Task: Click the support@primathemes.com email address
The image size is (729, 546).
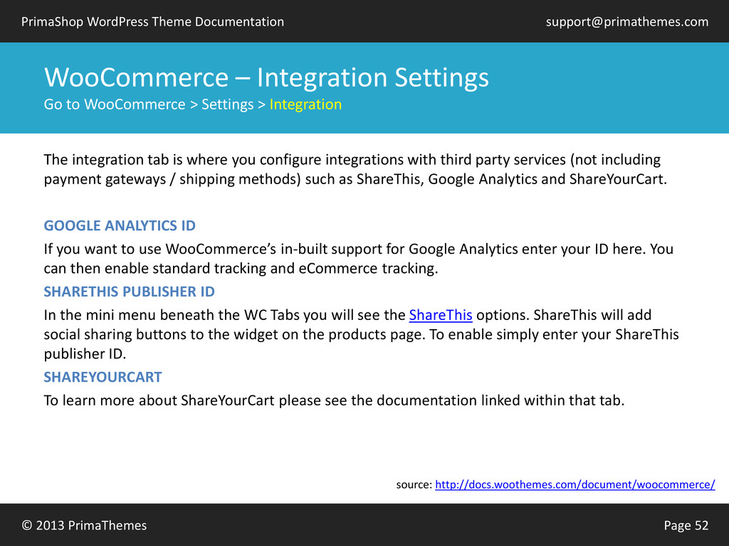Action: (x=627, y=22)
